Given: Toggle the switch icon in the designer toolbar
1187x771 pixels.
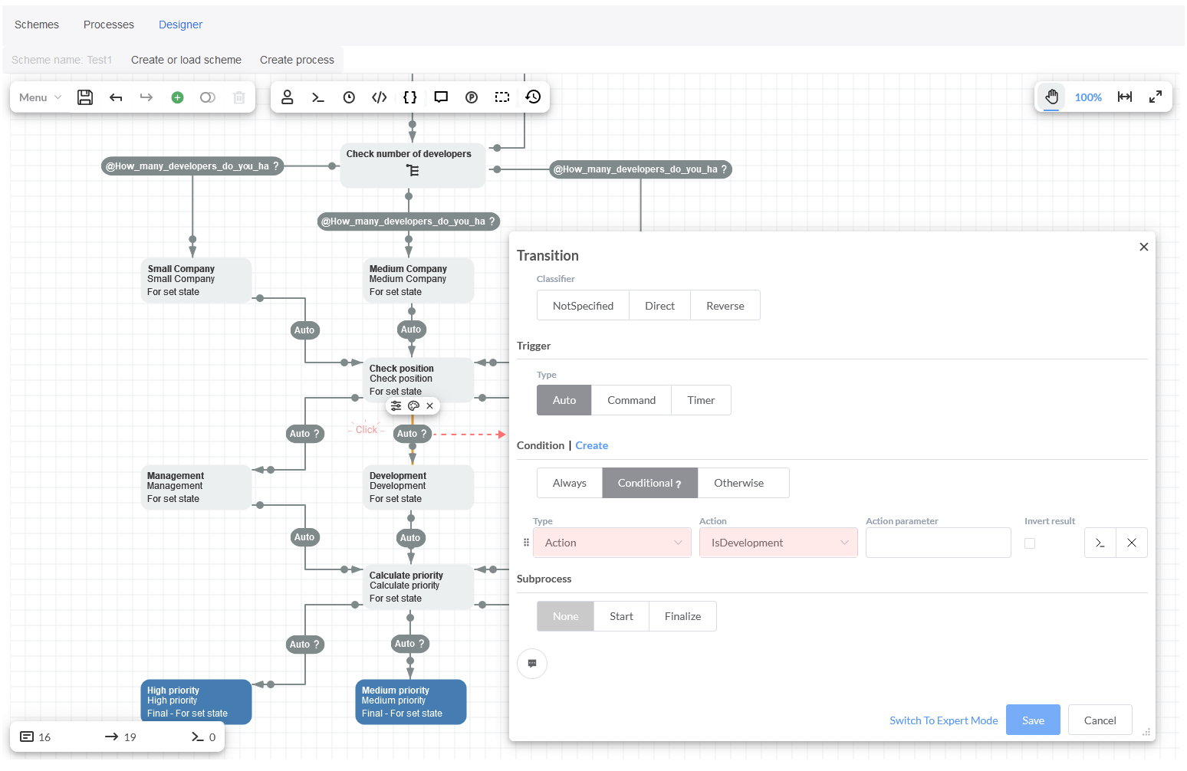Looking at the screenshot, I should click(x=208, y=97).
